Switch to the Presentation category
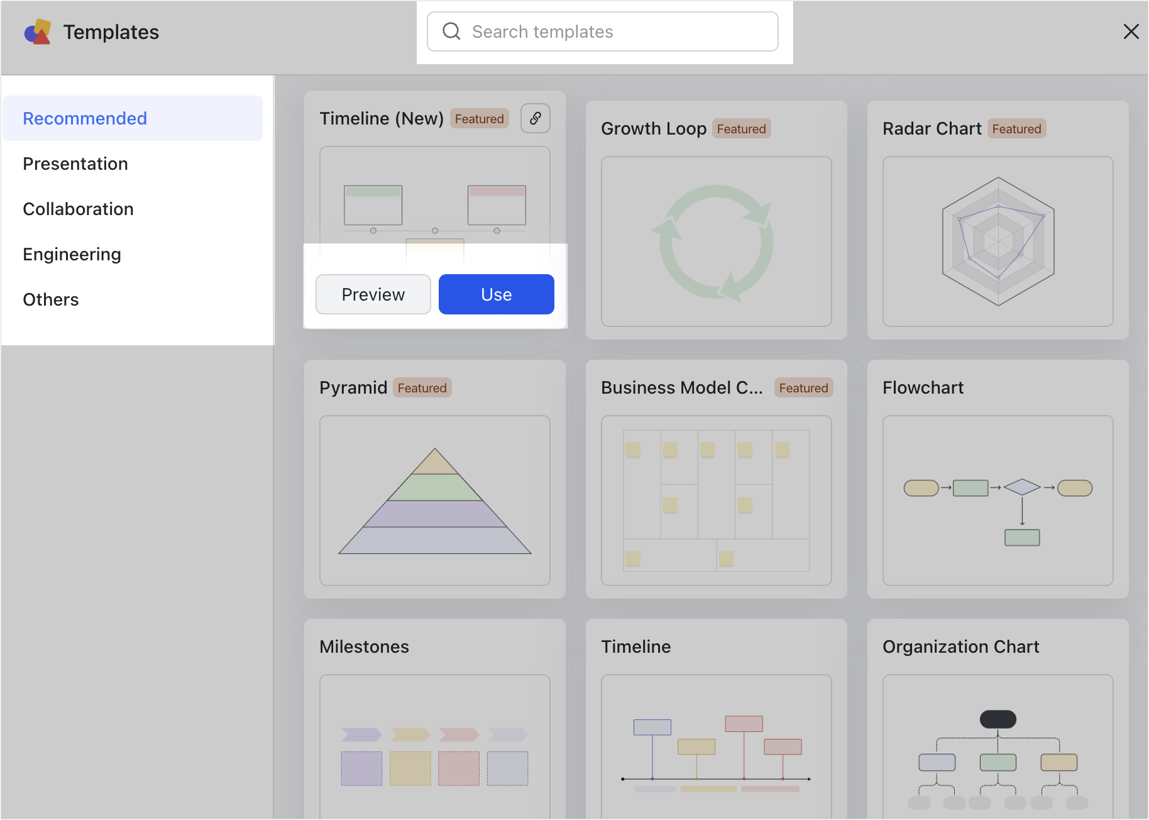This screenshot has width=1149, height=820. [75, 163]
